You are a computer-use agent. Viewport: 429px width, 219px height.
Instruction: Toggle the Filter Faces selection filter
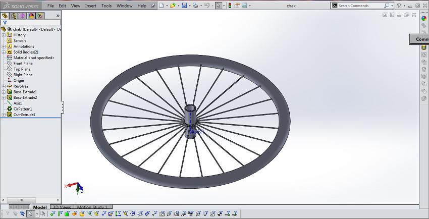click(x=67, y=214)
